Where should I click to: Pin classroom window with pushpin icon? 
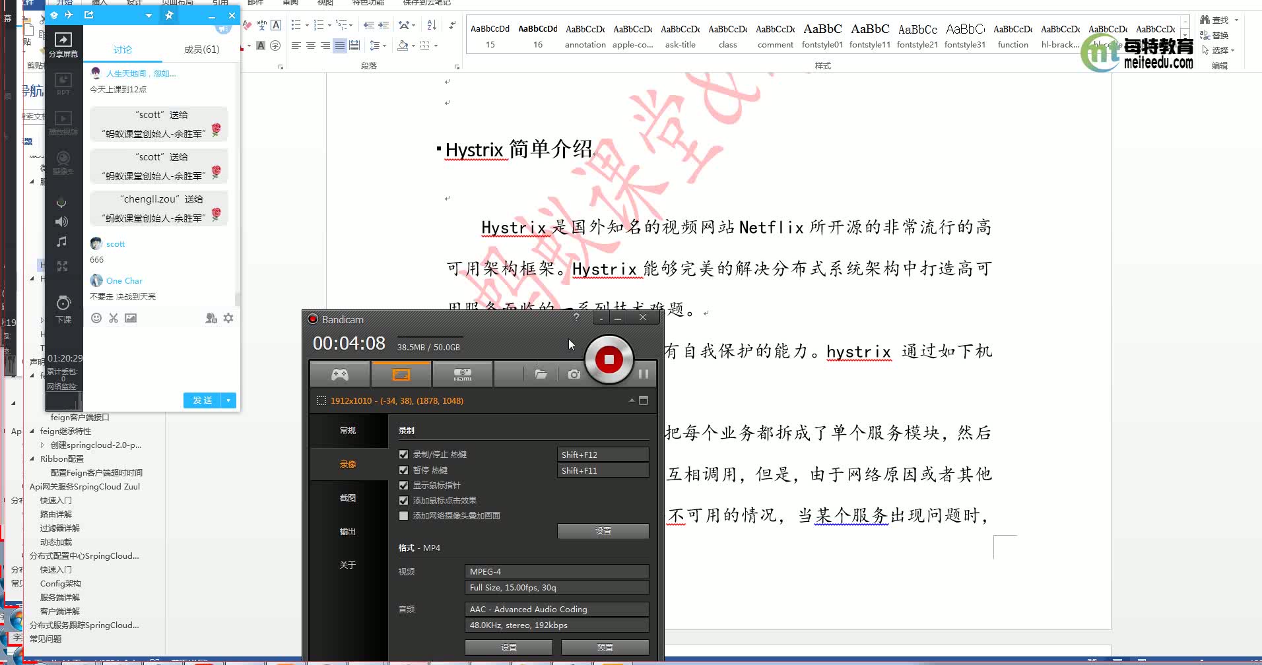tap(169, 15)
